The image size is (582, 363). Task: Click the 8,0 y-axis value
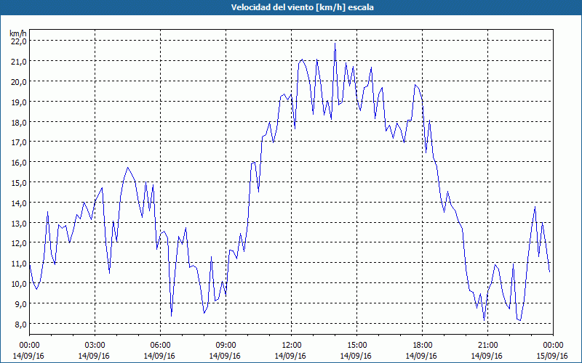20,325
